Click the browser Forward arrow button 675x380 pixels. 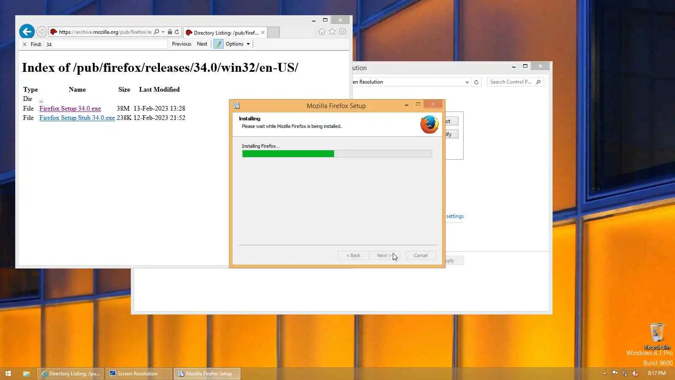41,32
